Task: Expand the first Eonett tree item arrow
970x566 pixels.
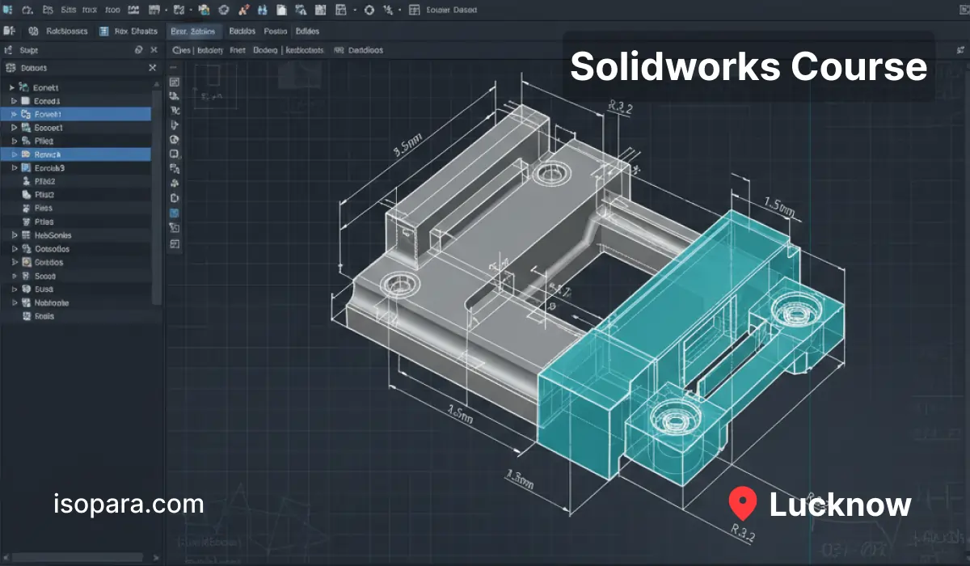Action: coord(12,87)
